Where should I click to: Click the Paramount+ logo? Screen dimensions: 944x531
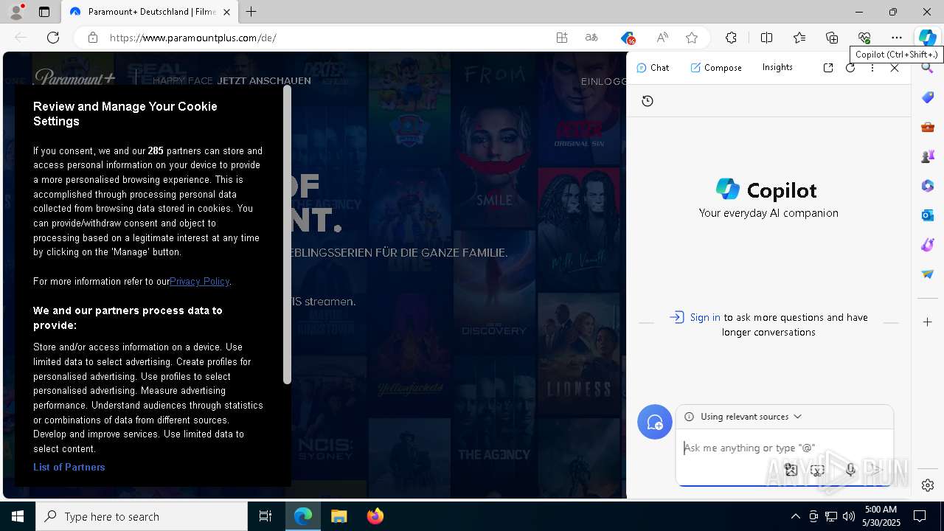pos(75,78)
